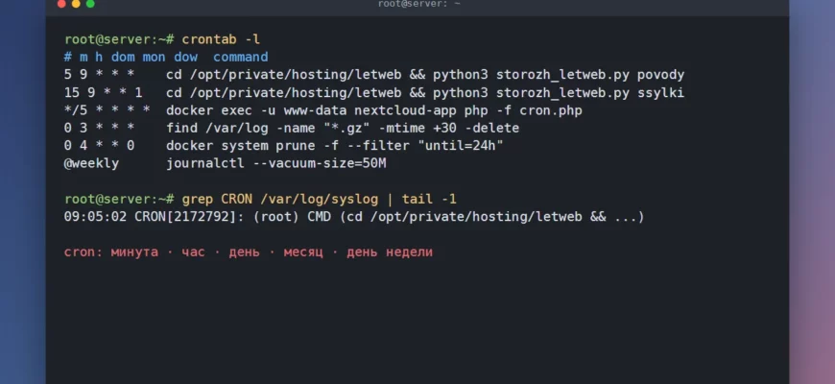The image size is (835, 384).
Task: Click the 'docker system prune -f' line
Action: pyautogui.click(x=283, y=146)
